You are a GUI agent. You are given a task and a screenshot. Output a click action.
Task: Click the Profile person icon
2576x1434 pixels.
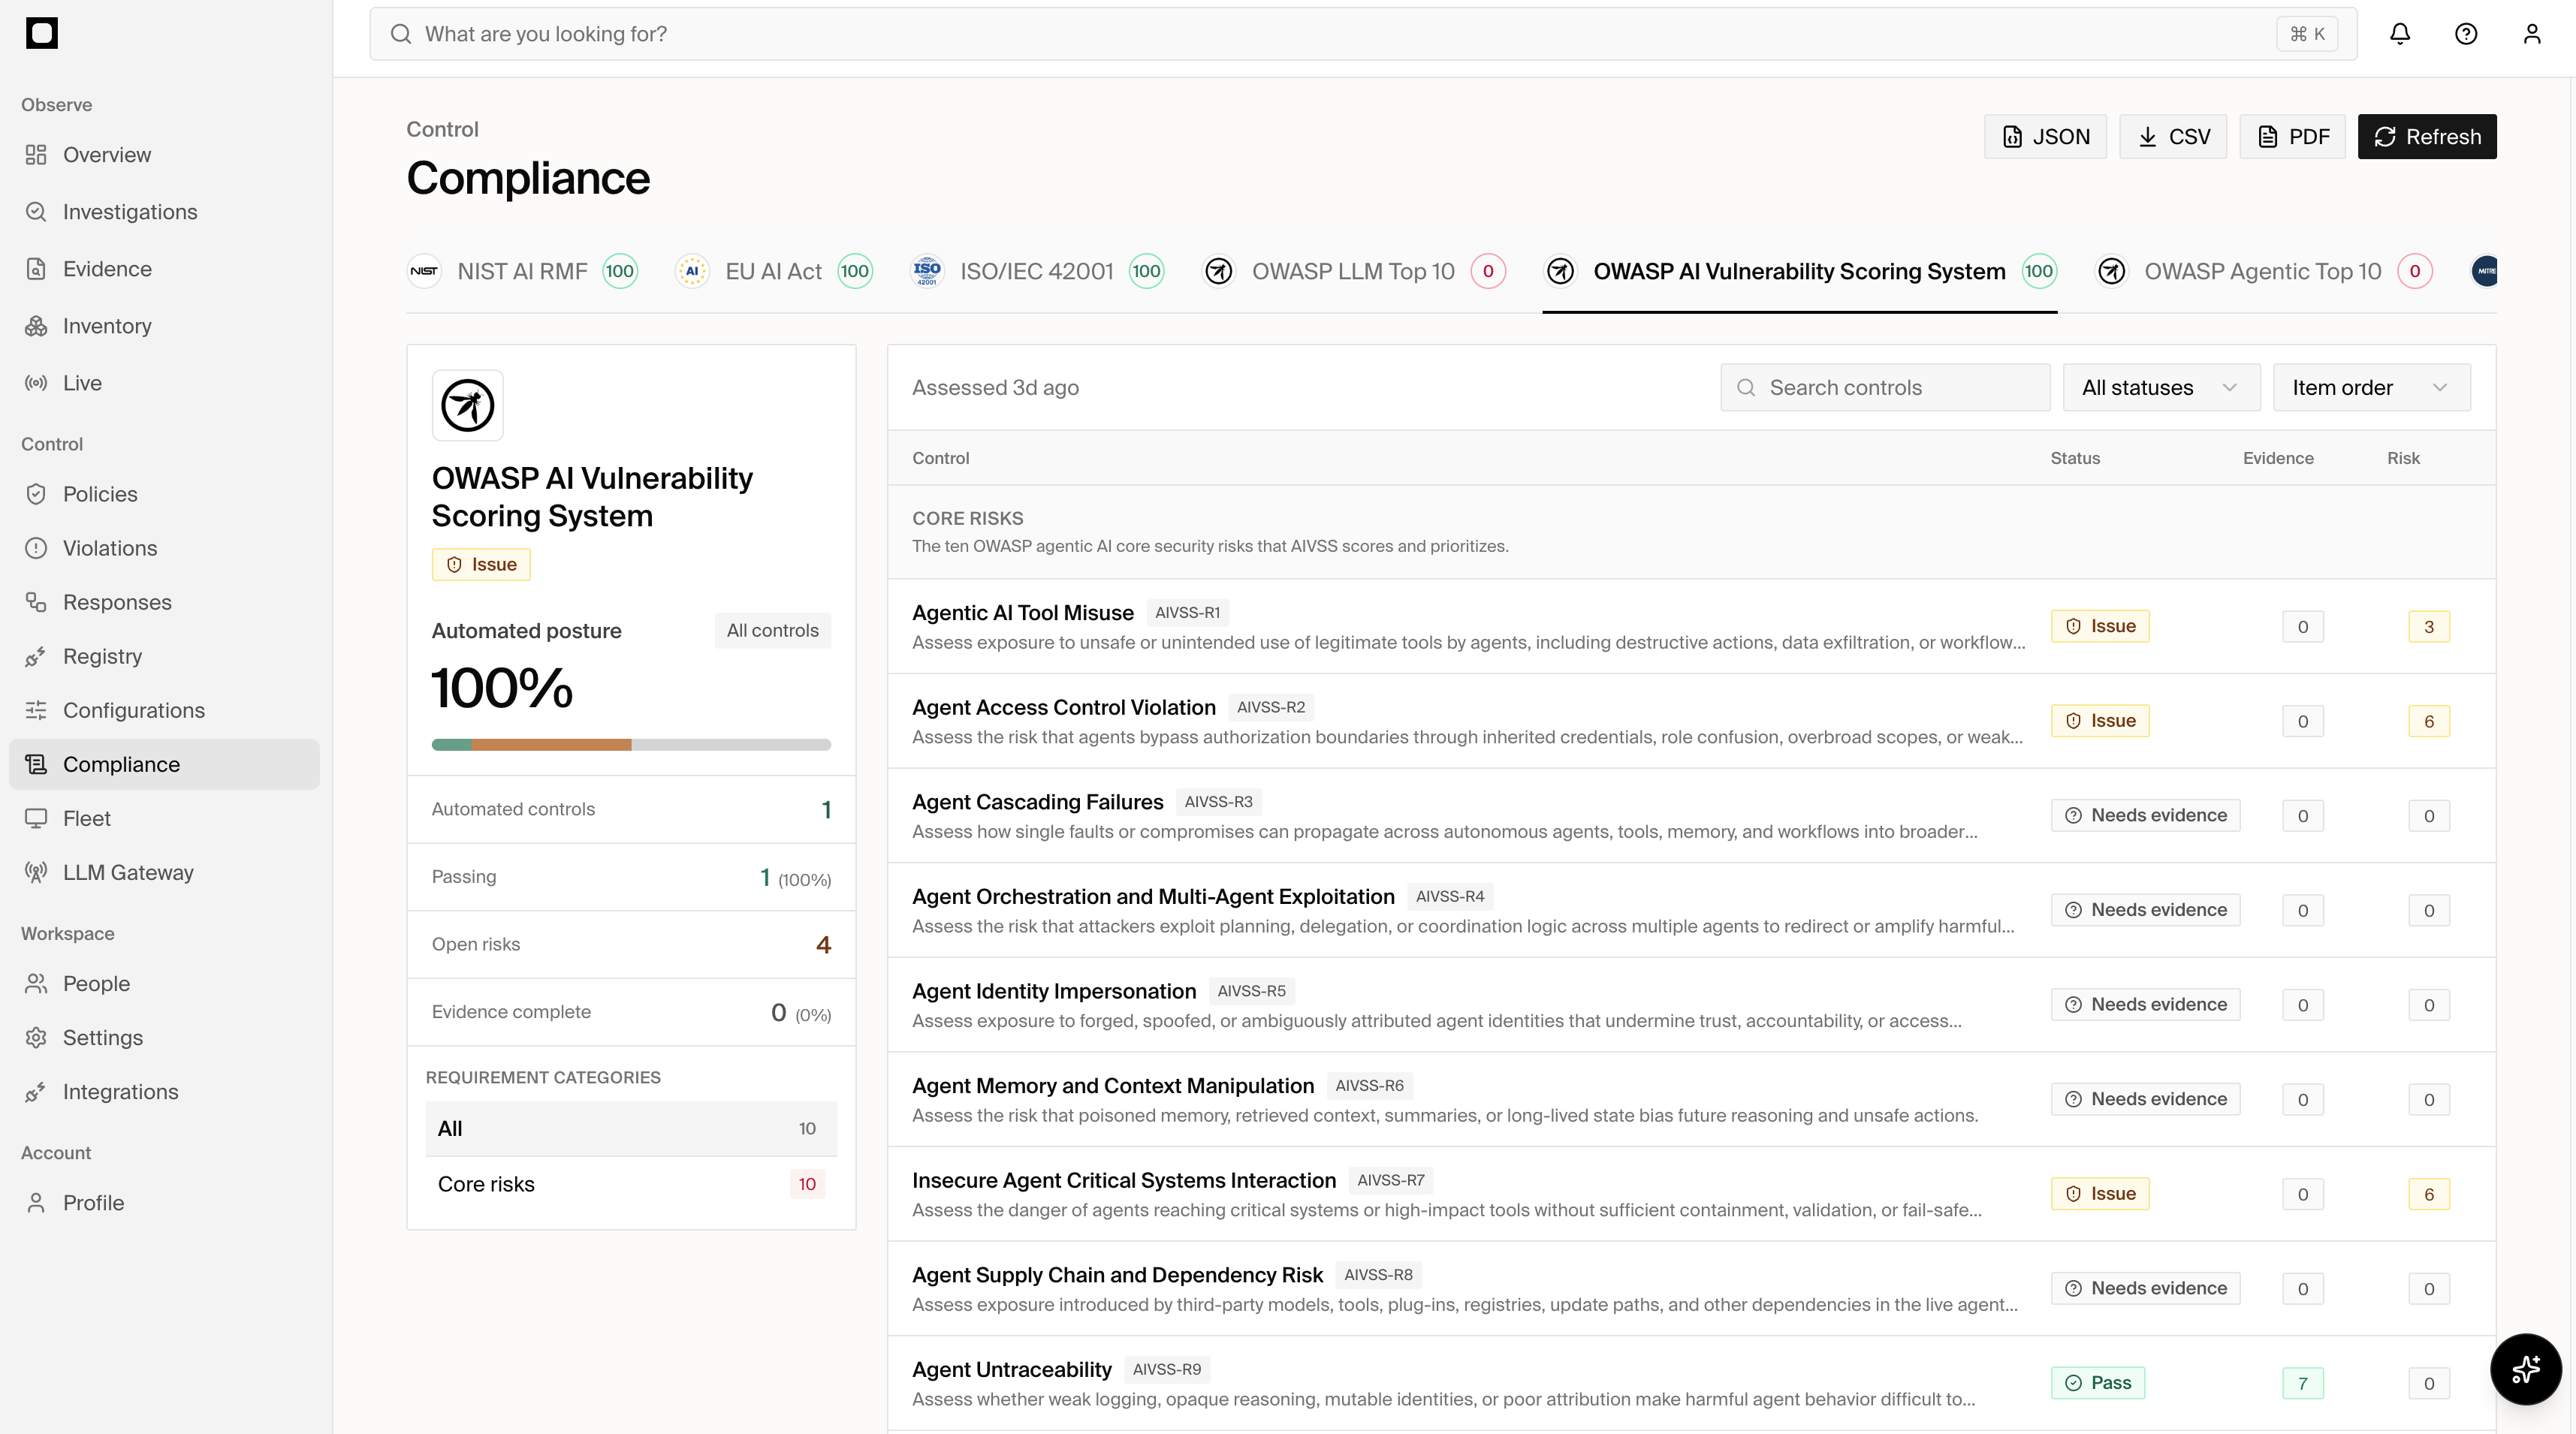pyautogui.click(x=36, y=1203)
